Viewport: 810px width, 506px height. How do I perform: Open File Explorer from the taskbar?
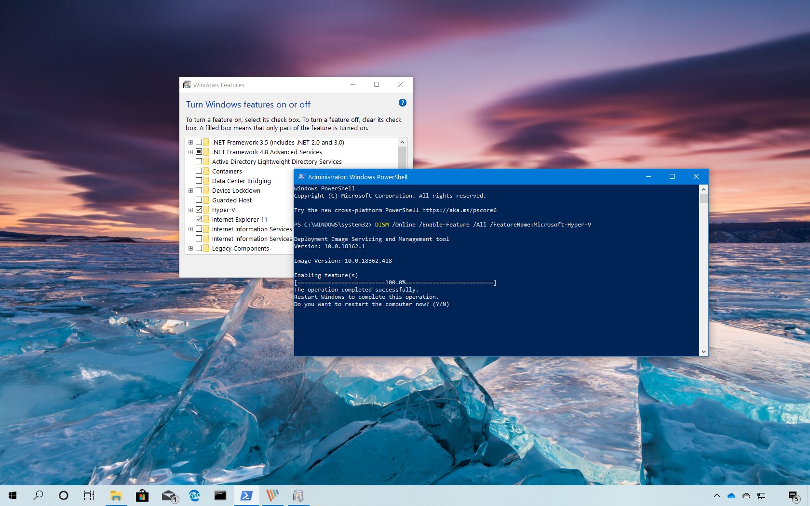click(115, 496)
